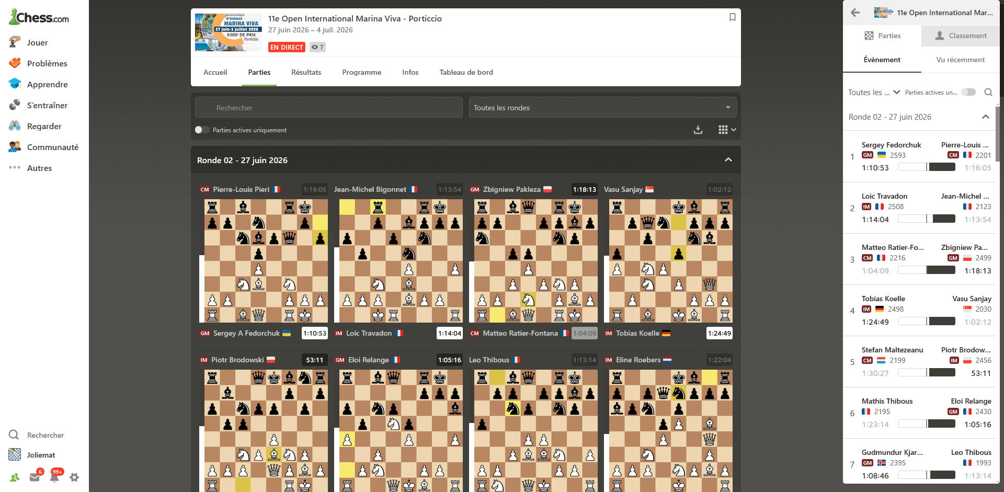Switch to the Vu récemment tab
The height and width of the screenshot is (492, 1004).
[961, 60]
